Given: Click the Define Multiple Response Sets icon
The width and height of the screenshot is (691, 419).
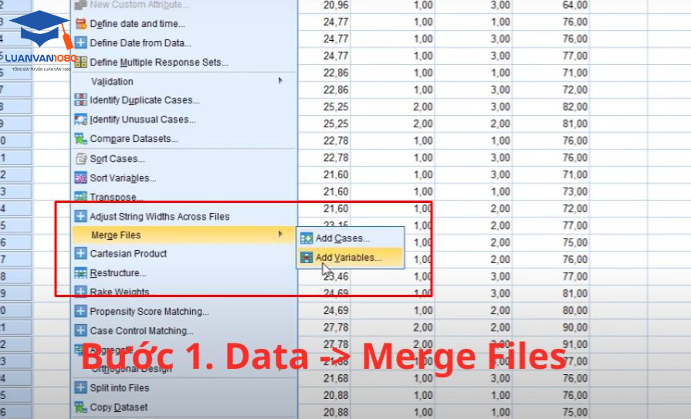Looking at the screenshot, I should coord(80,63).
